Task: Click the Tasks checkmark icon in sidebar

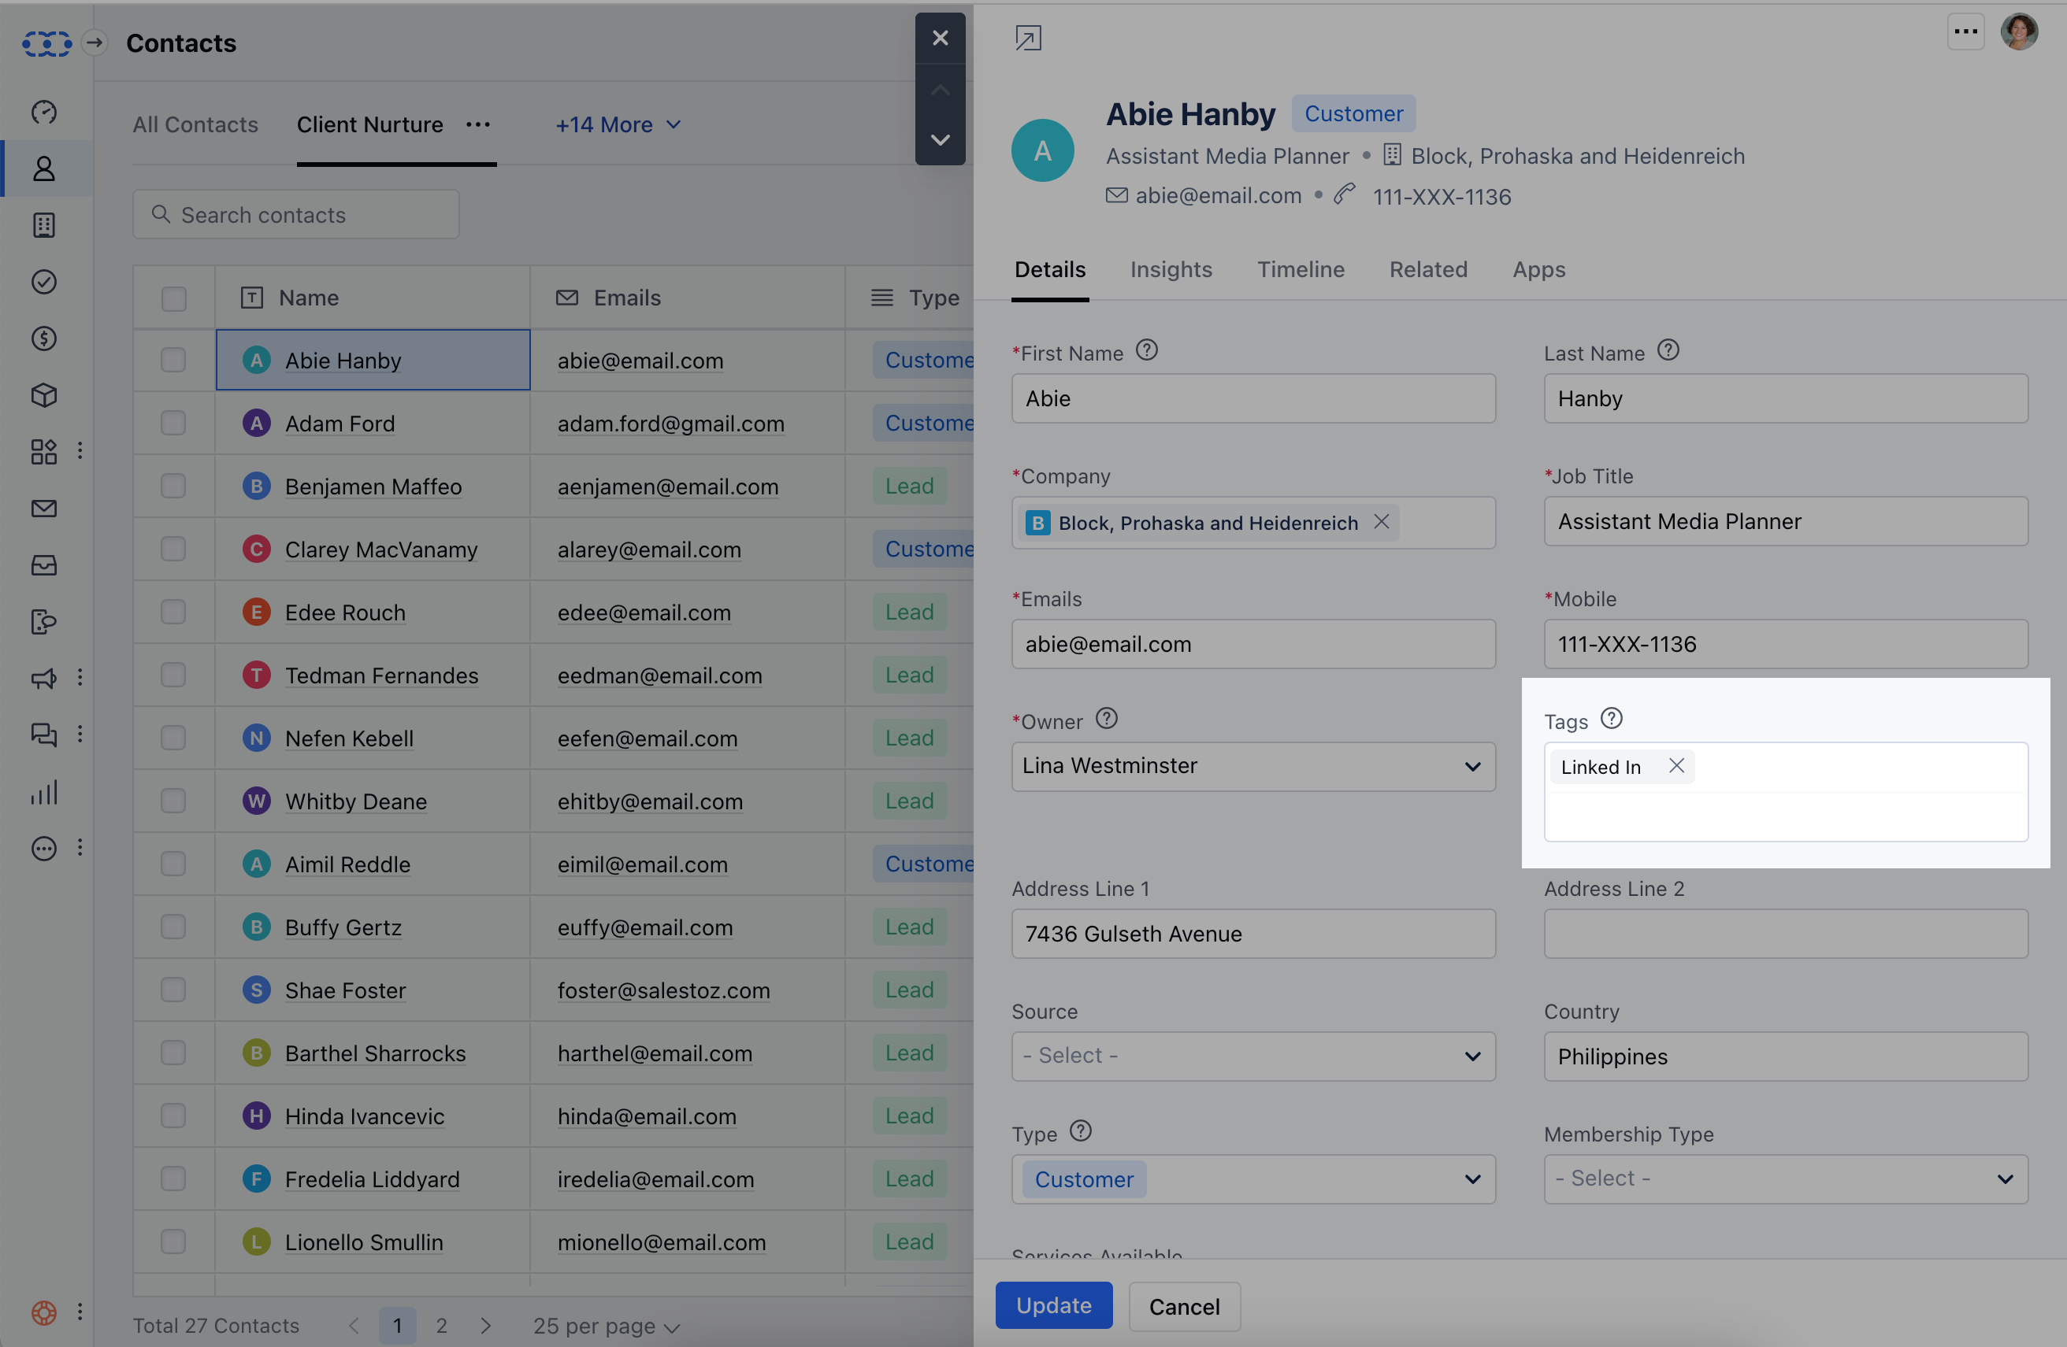Action: [43, 282]
